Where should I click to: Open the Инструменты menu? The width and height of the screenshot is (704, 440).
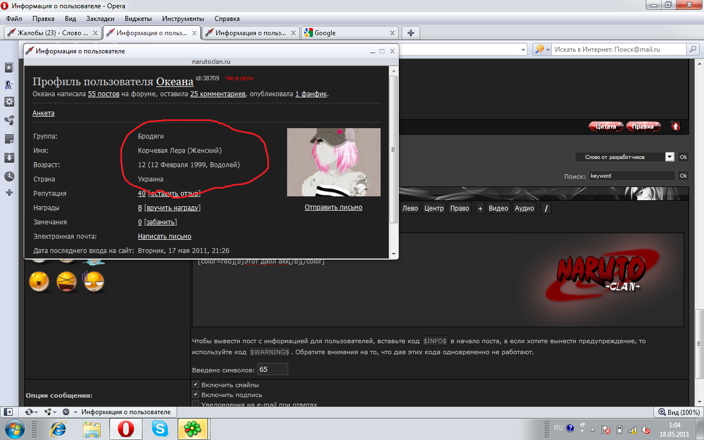pyautogui.click(x=184, y=18)
